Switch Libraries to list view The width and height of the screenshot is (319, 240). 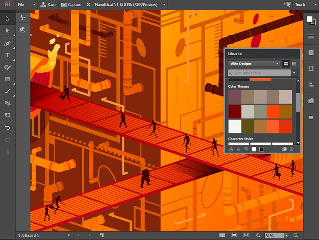click(x=294, y=64)
